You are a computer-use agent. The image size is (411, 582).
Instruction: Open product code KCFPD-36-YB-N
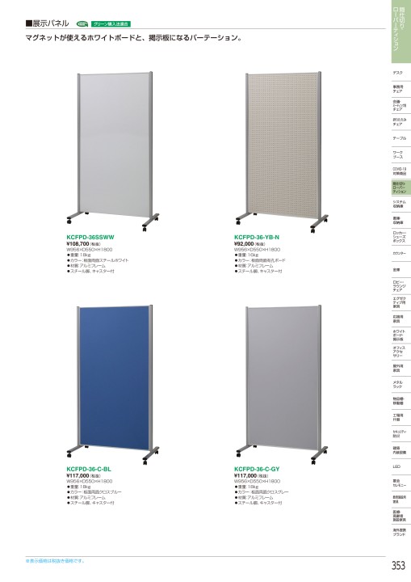coord(257,237)
